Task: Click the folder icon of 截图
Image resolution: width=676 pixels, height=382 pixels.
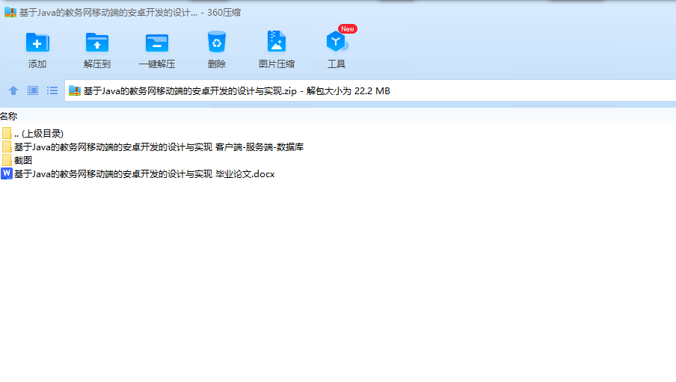Action: [7, 161]
